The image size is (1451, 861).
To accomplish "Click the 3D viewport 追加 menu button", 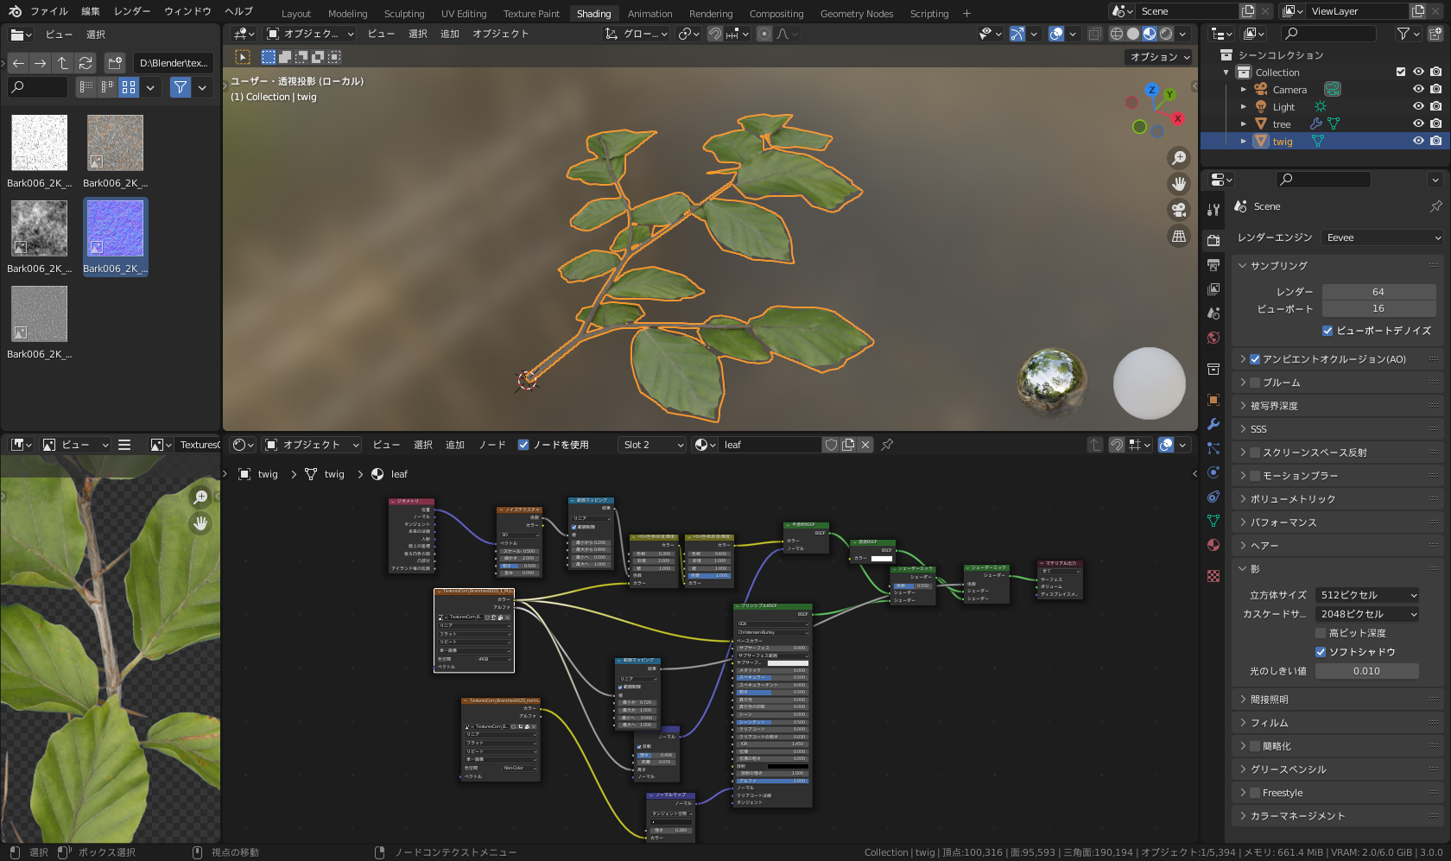I will pyautogui.click(x=450, y=34).
